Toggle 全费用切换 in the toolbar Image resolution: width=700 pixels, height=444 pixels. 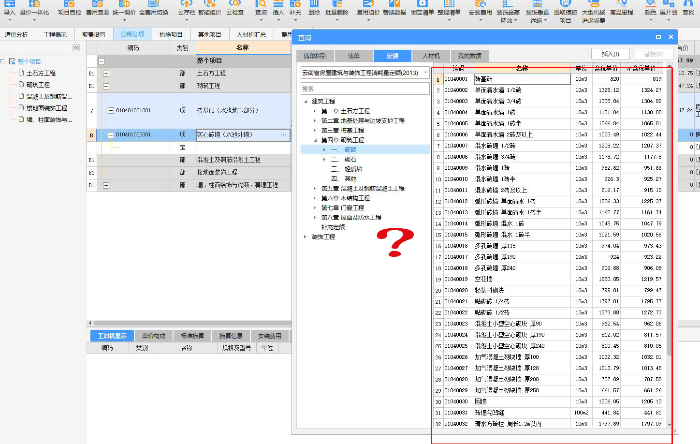click(x=154, y=8)
